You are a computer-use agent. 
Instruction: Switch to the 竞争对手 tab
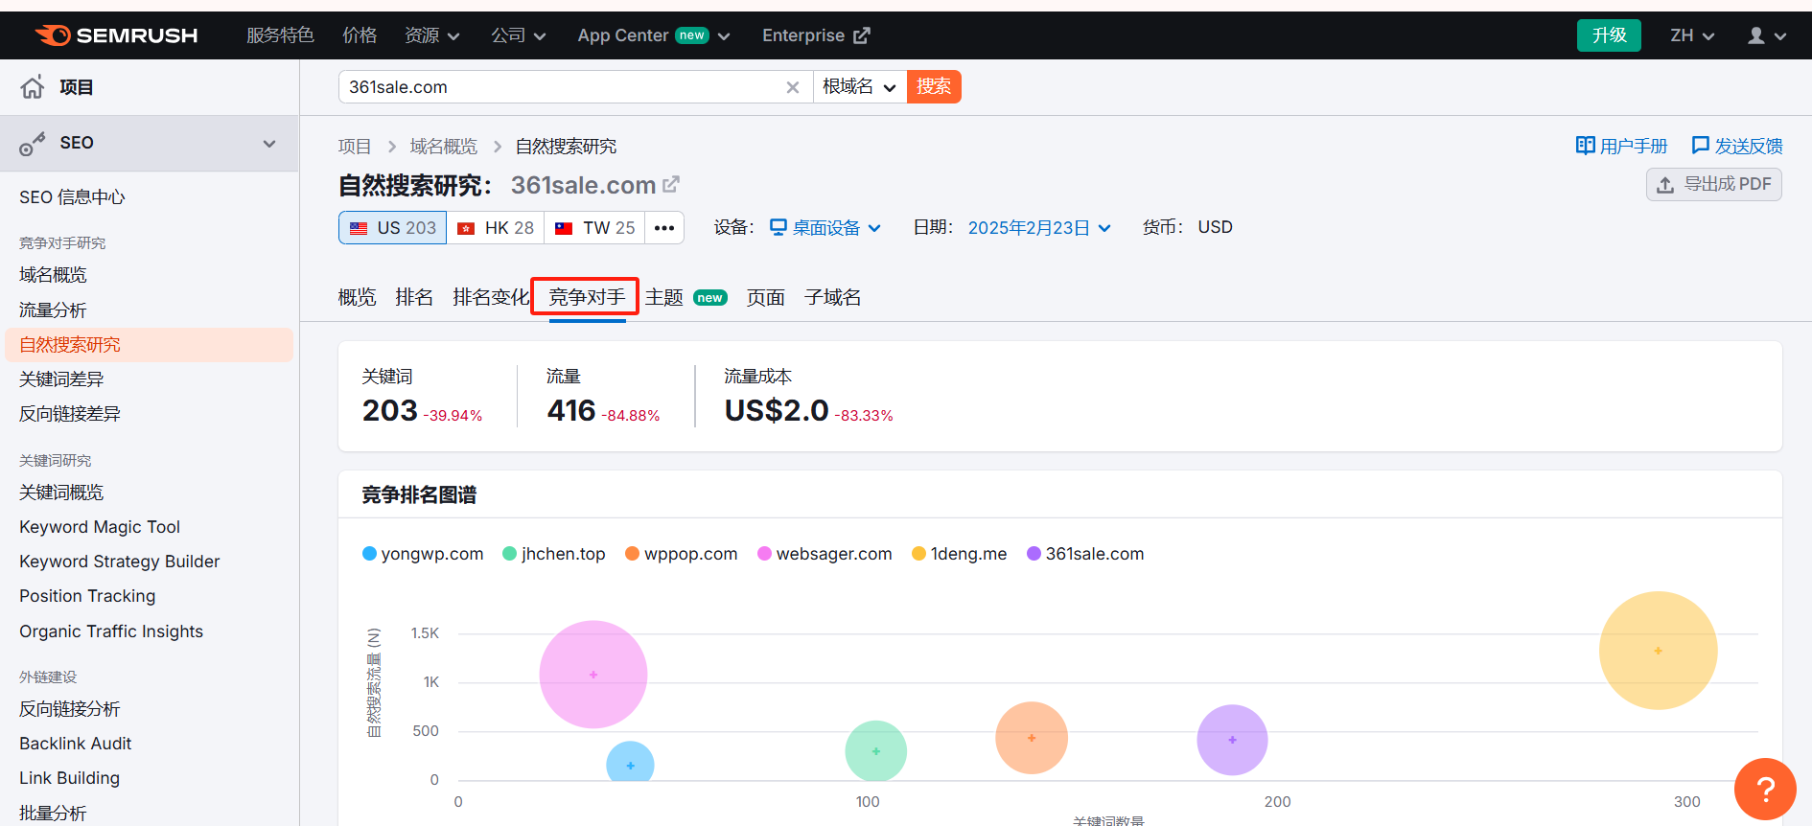(587, 298)
